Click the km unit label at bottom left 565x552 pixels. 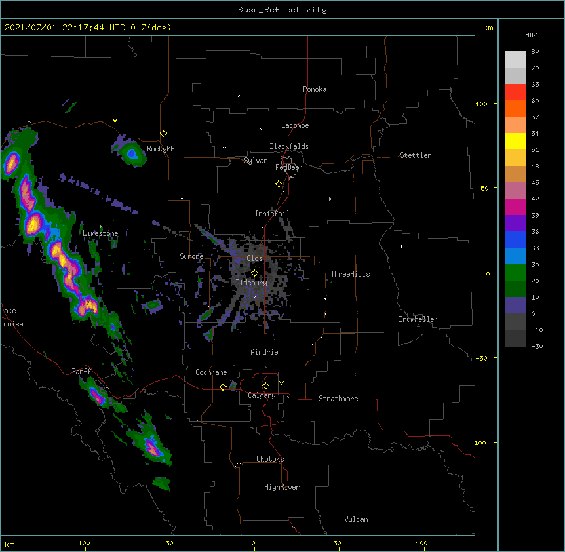click(x=10, y=544)
